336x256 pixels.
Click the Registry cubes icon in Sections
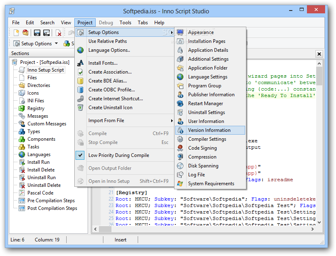click(22, 108)
